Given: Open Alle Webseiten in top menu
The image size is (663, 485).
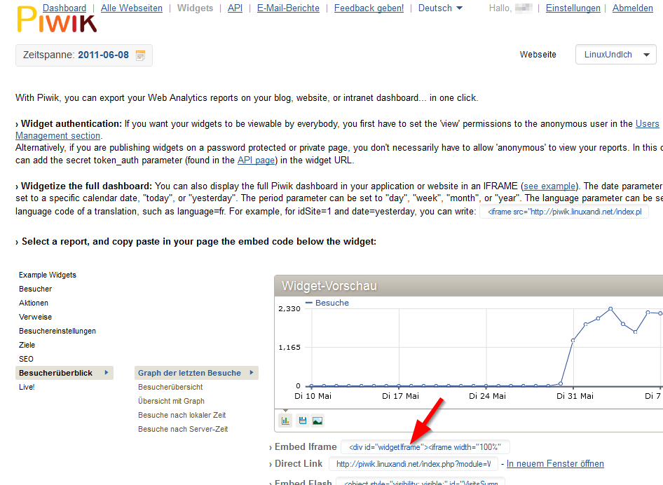Looking at the screenshot, I should (x=132, y=8).
